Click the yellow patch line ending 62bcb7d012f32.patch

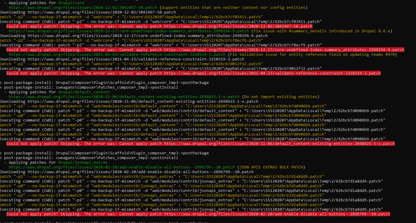[132, 64]
